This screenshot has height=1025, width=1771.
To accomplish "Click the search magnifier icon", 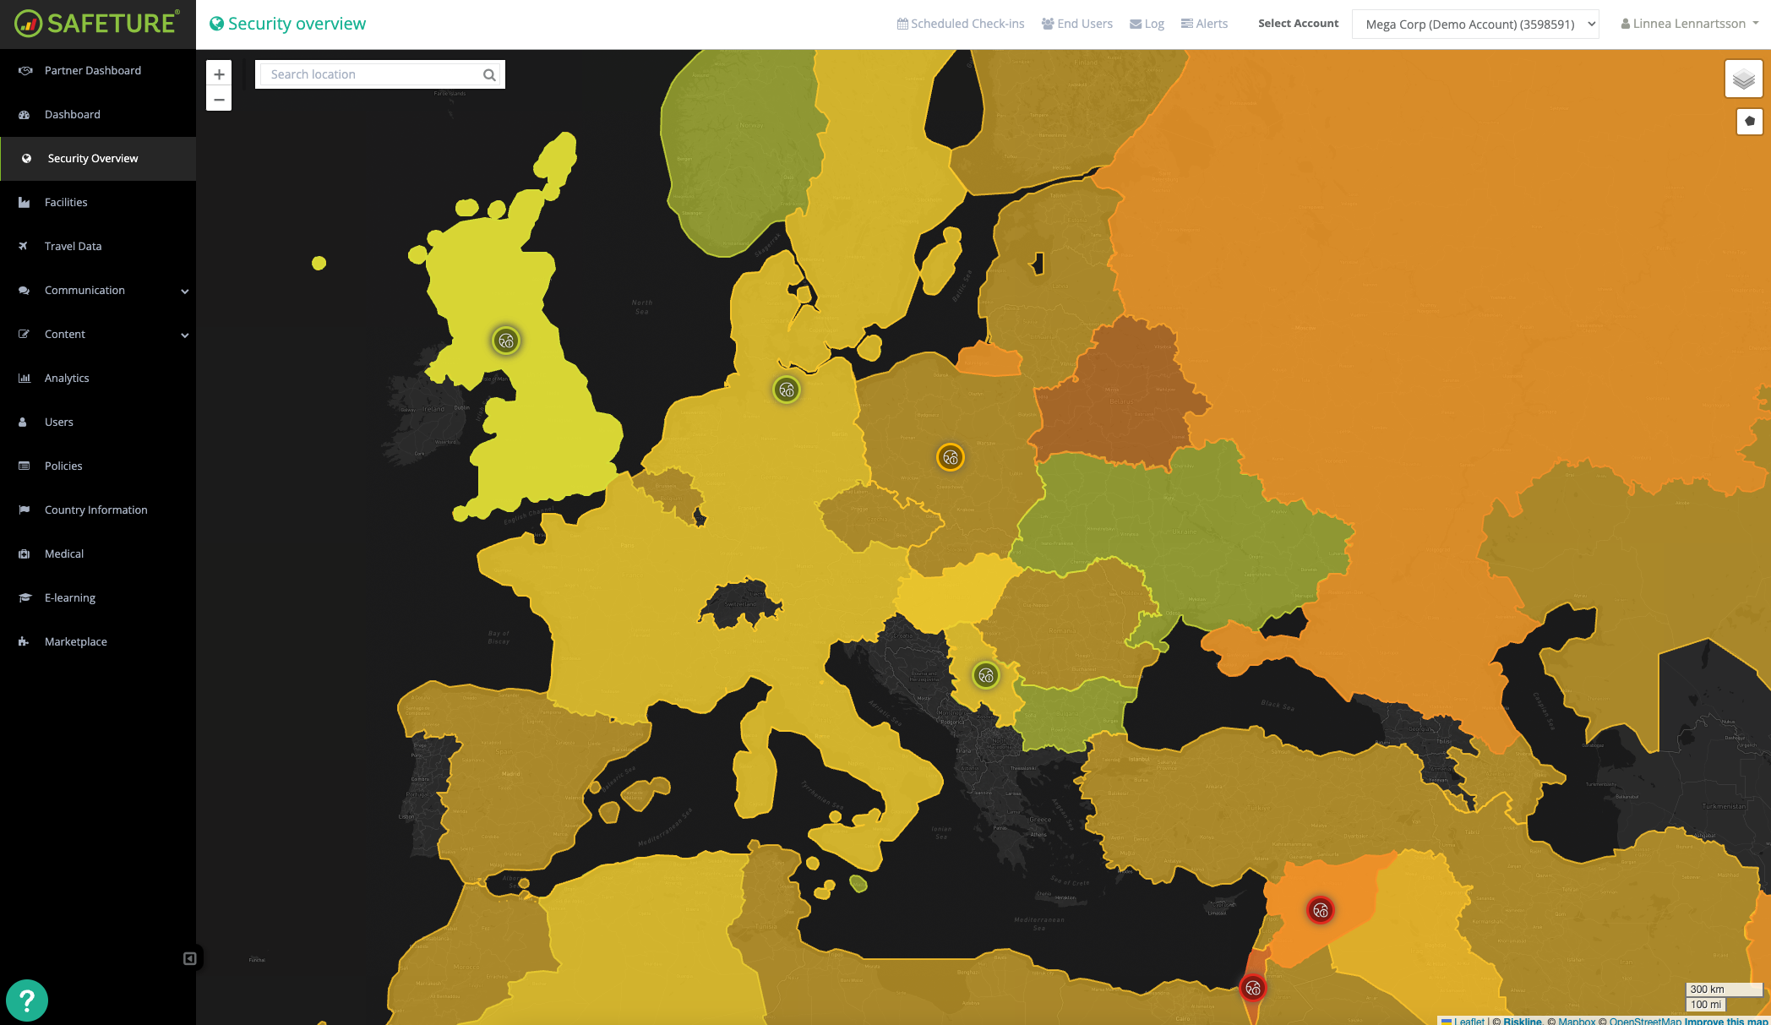I will click(x=489, y=75).
